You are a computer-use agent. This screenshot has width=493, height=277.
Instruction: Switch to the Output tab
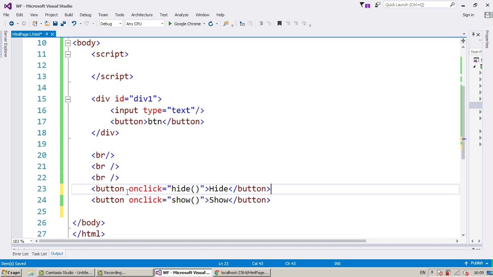pos(57,254)
